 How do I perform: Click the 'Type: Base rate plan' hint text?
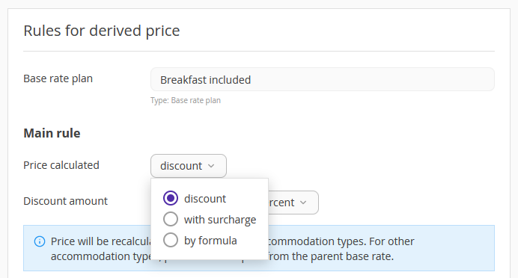(186, 100)
